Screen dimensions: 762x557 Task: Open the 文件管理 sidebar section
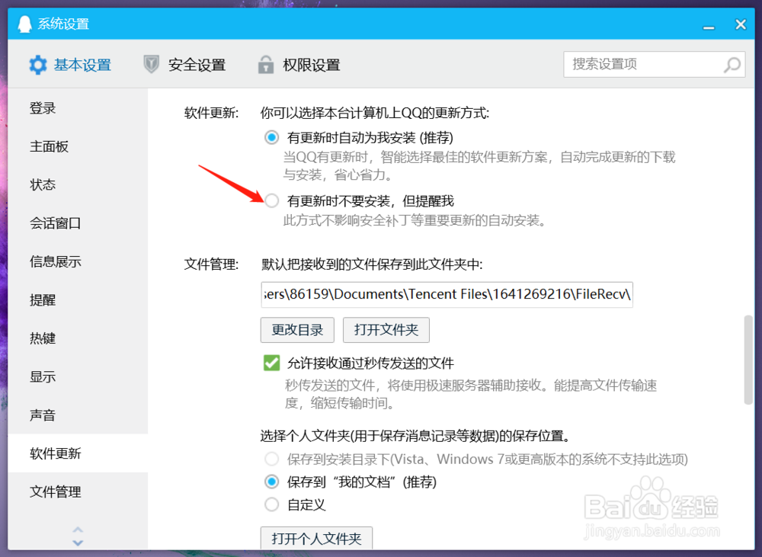click(x=78, y=491)
